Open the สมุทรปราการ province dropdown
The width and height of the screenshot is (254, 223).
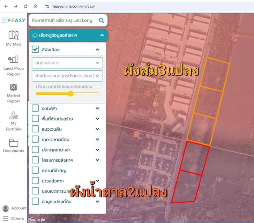[x=67, y=63]
